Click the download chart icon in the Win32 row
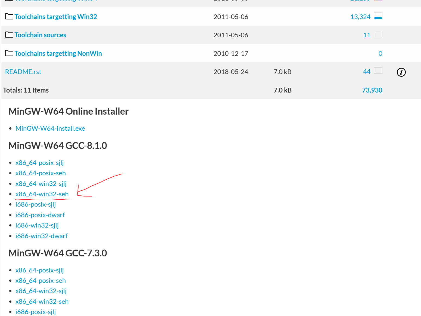421x316 pixels. point(378,16)
